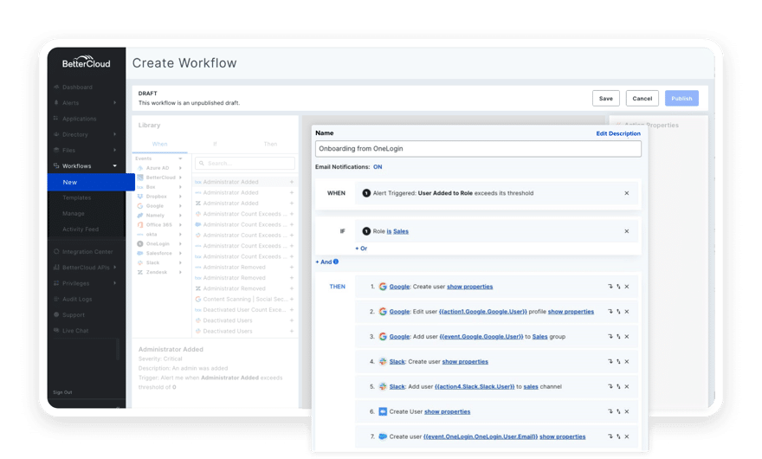Expand Dropbox events

click(x=180, y=197)
